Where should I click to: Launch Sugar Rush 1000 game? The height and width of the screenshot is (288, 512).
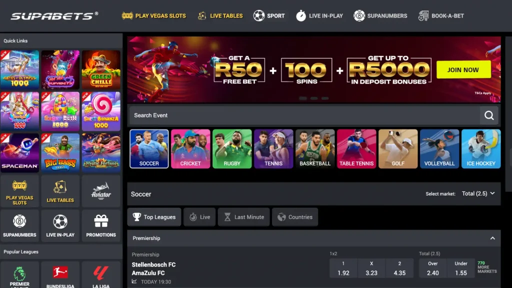60,111
